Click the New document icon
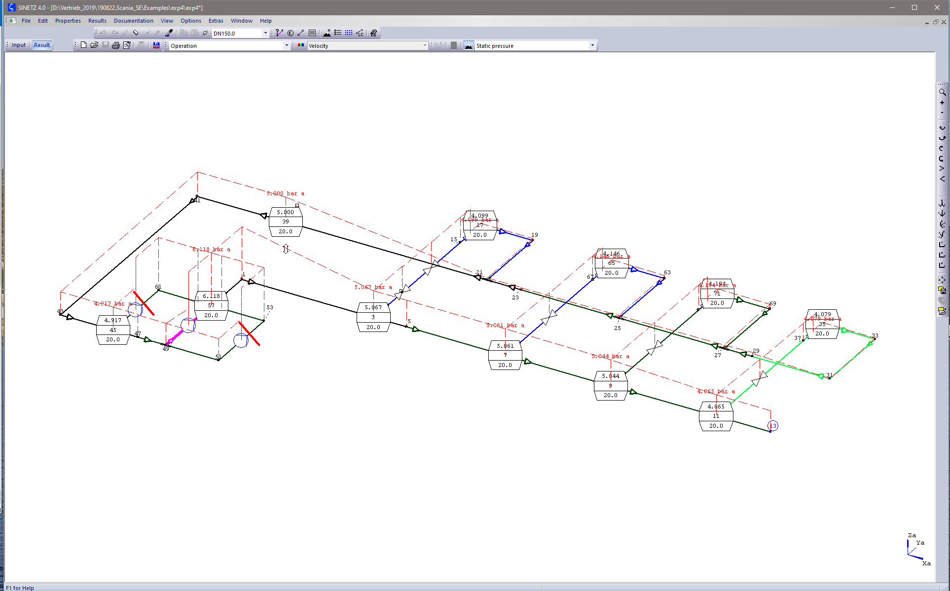This screenshot has height=591, width=950. tap(83, 45)
